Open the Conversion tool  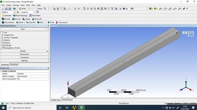pyautogui.click(x=62, y=22)
